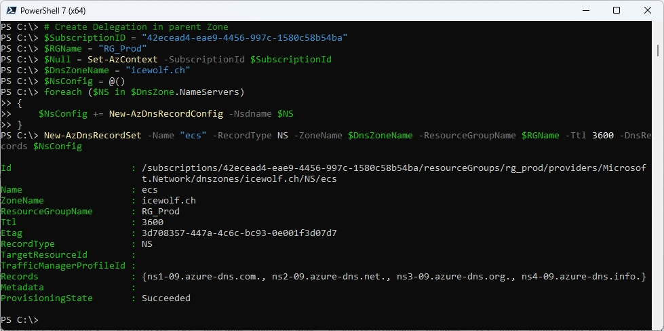664x331 pixels.
Task: Click the Ttl value 3600 in output
Action: click(153, 222)
